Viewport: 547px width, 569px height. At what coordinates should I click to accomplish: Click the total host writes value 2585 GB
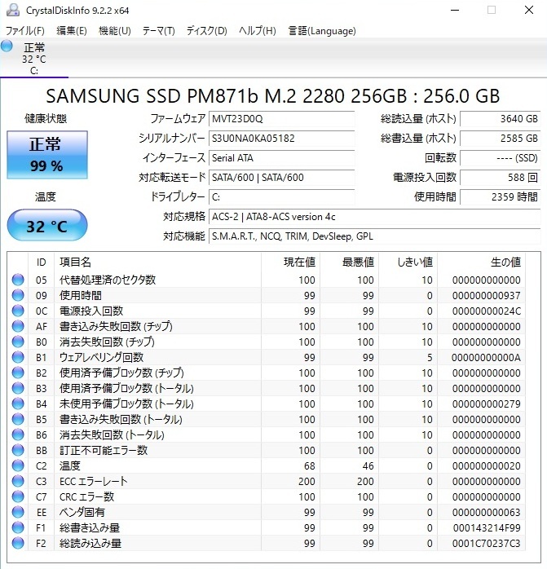[501, 139]
